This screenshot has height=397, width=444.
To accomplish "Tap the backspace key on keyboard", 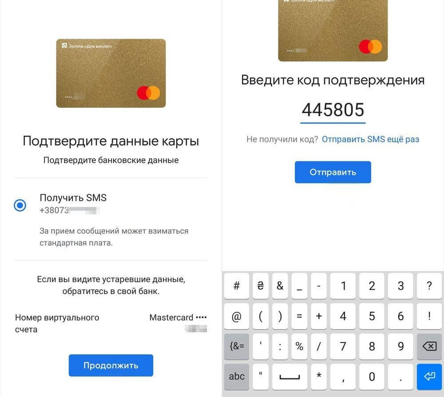I will 429,346.
